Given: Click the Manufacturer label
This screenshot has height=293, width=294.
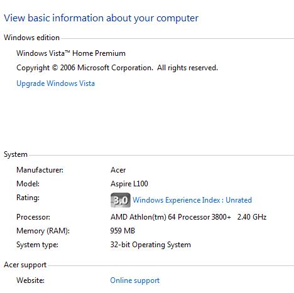Looking at the screenshot, I should click(x=40, y=170).
